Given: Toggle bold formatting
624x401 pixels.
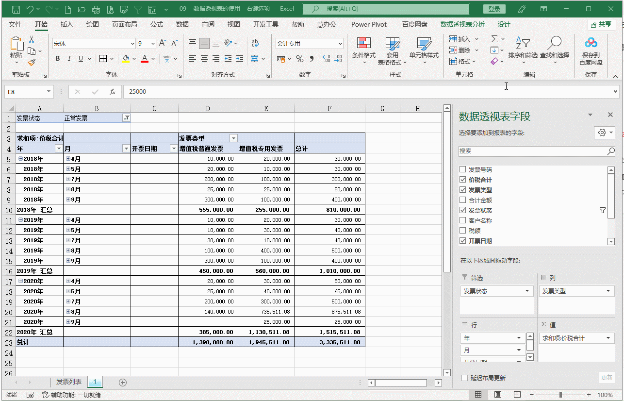Looking at the screenshot, I should 58,59.
